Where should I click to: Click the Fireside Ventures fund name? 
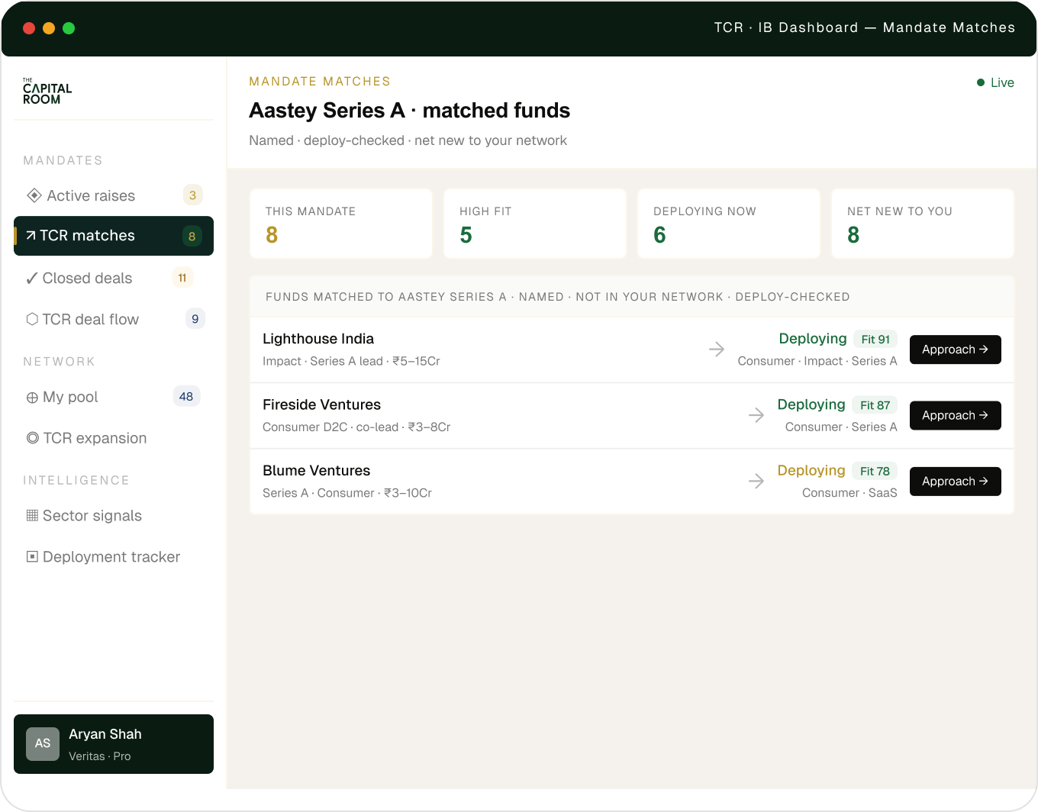321,404
